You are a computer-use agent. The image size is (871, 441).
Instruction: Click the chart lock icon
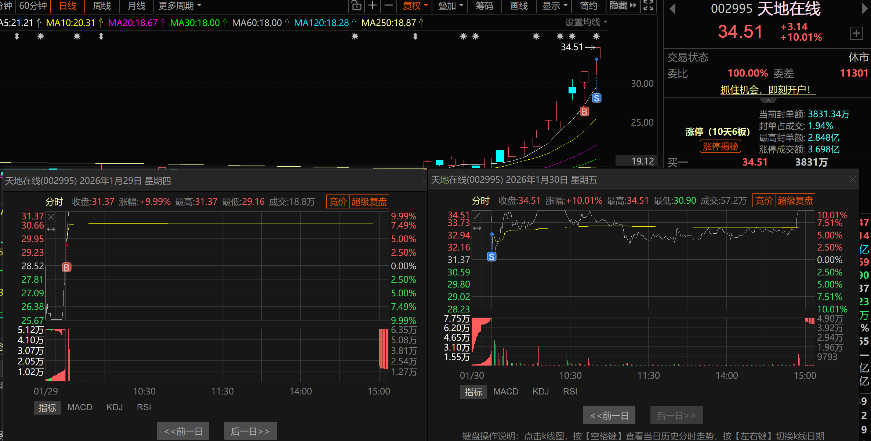click(356, 5)
